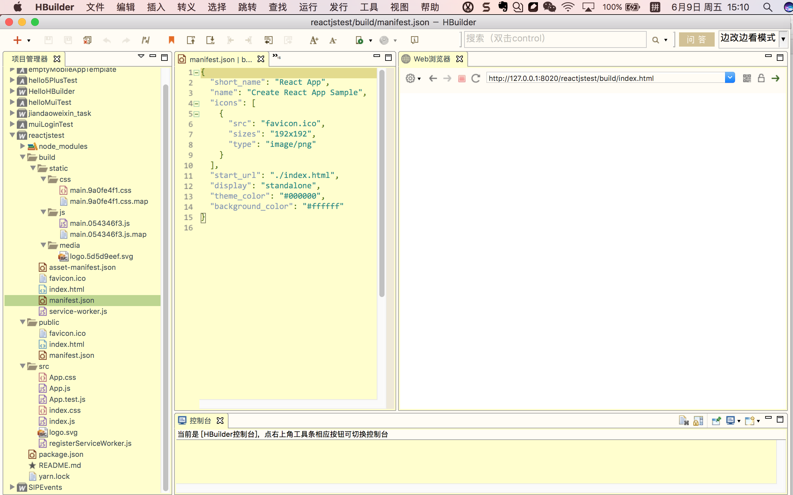Expand the node_modules folder
The image size is (793, 495).
tap(23, 146)
